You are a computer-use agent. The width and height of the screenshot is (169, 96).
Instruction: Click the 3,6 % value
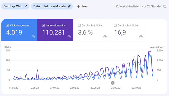tap(85, 32)
